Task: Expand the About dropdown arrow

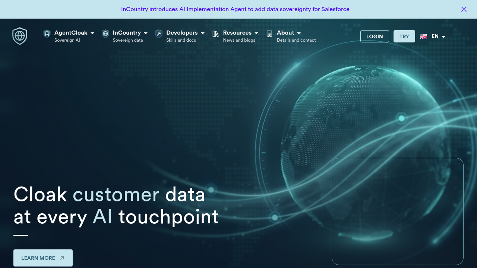Action: 299,33
